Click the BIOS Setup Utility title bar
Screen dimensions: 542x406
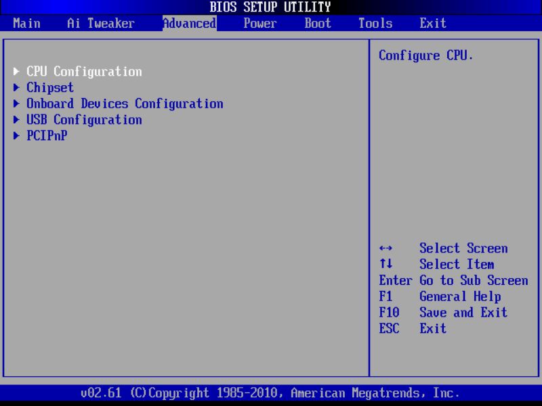271,7
